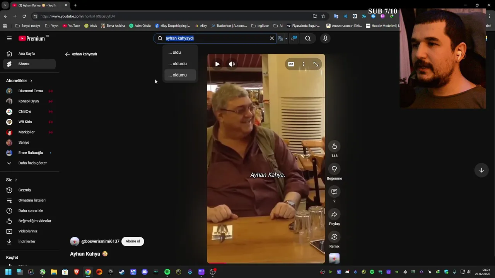Expand Daha fazla göster subscriptions
Screen dimensions: 495x278
29,163
